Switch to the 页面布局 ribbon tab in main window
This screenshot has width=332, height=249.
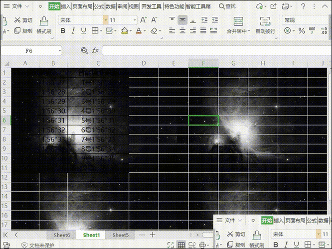coord(82,6)
